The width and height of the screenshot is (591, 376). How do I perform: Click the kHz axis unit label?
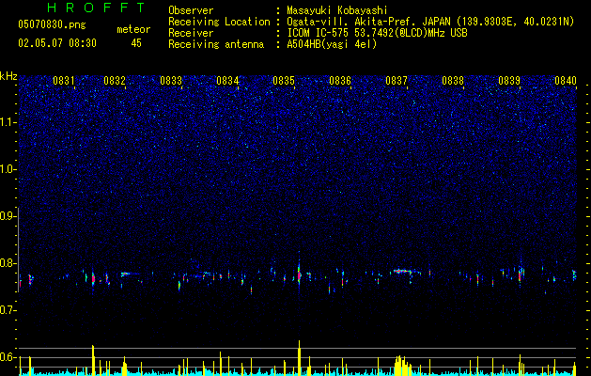(x=8, y=76)
